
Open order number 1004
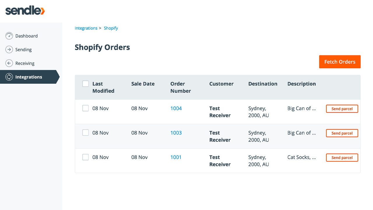coord(176,108)
